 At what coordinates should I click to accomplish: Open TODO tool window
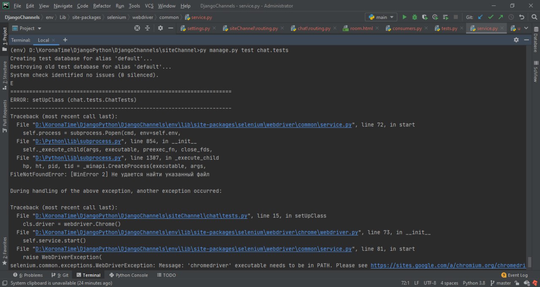pyautogui.click(x=166, y=275)
